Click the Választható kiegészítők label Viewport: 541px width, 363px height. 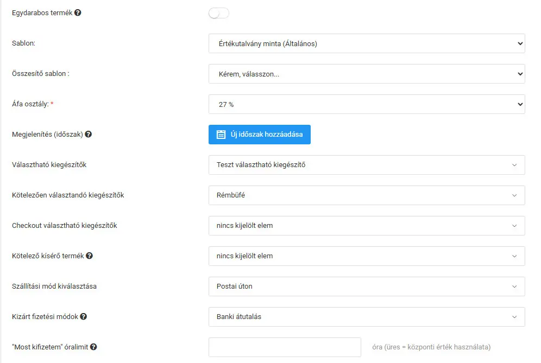[x=49, y=165]
